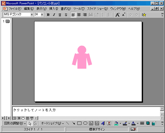The width and height of the screenshot is (165, 133).
Task: Open 書式 menu
Action: pyautogui.click(x=66, y=9)
